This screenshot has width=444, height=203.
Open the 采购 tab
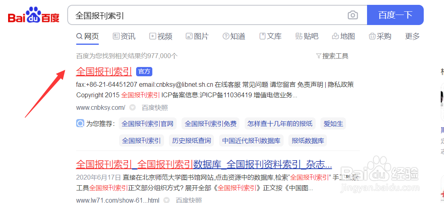click(x=380, y=36)
